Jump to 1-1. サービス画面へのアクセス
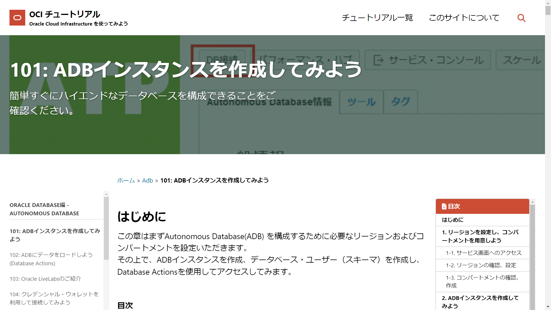This screenshot has width=551, height=310. [483, 253]
